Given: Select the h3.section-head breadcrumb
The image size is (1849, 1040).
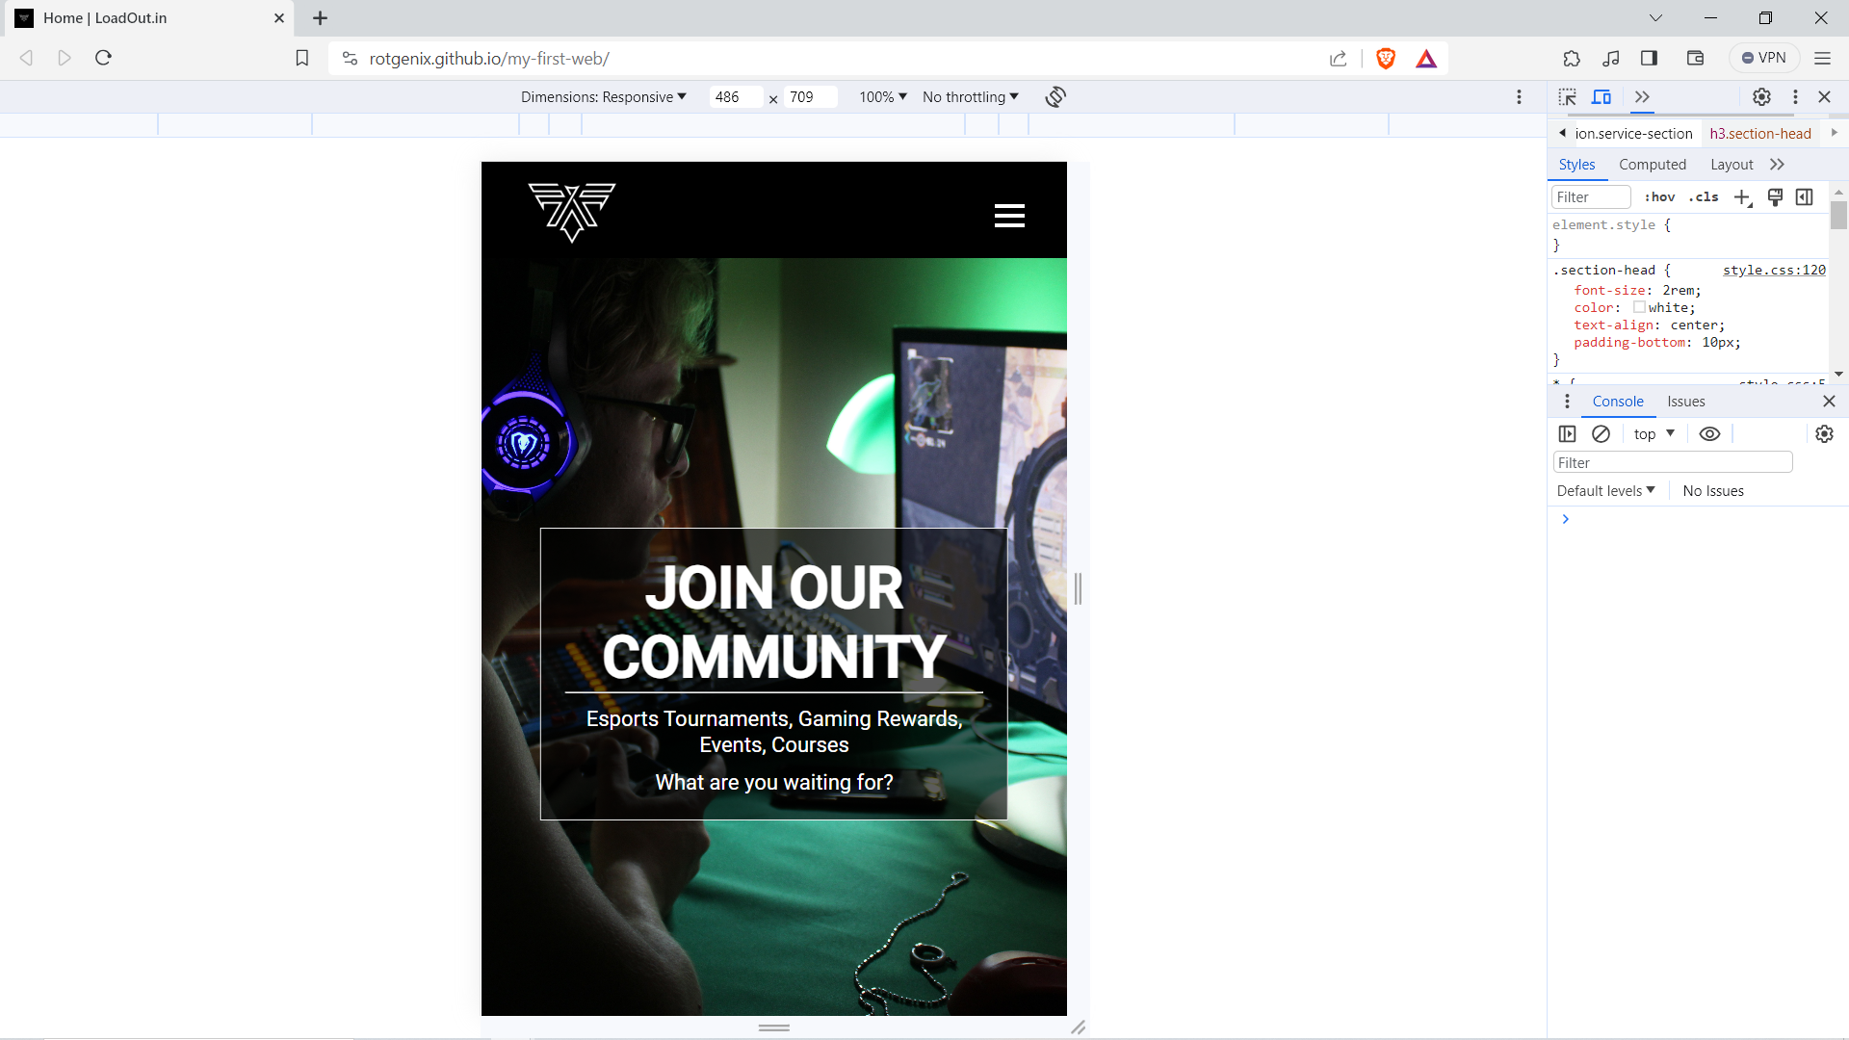Looking at the screenshot, I should 1760,134.
